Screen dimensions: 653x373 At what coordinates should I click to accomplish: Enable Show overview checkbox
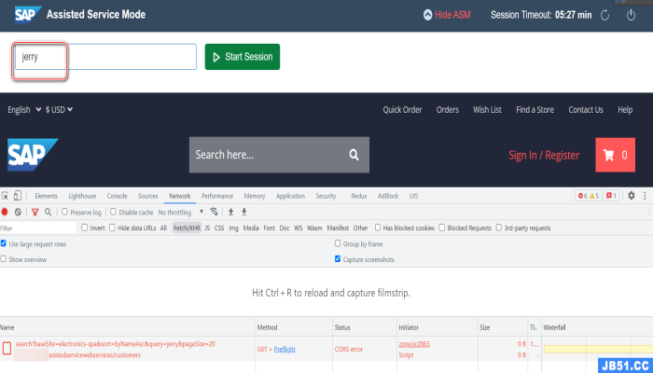pos(4,259)
